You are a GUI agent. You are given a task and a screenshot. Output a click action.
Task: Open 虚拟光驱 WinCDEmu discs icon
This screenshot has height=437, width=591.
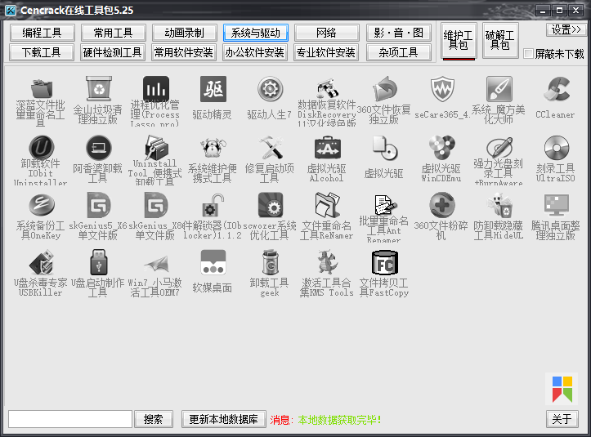[x=442, y=148]
